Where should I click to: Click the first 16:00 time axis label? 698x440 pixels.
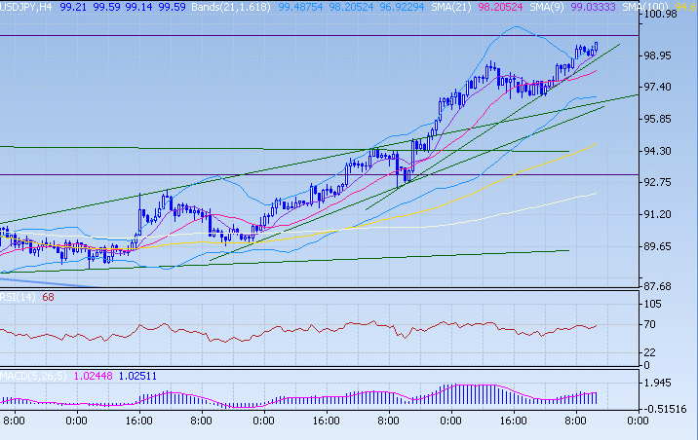[x=139, y=422]
